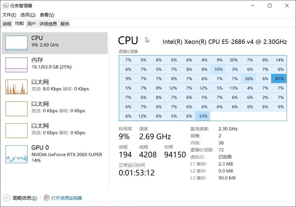This screenshot has width=296, height=207.
Task: Select the 内存 memory graph thumbnail
Action: pyautogui.click(x=16, y=65)
